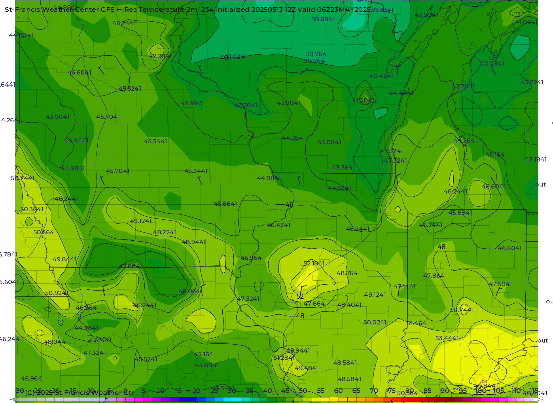Select the 50.3841 temperature label
This screenshot has width=553, height=403.
32,209
